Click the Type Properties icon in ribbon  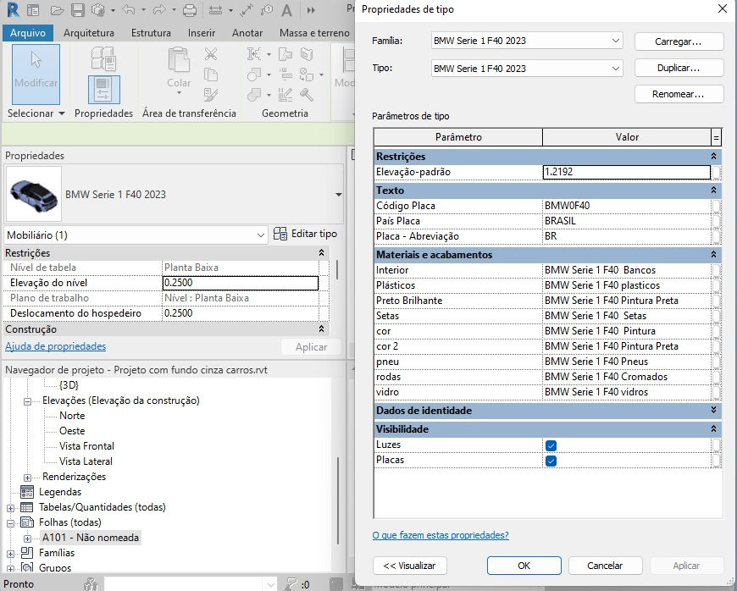(103, 58)
